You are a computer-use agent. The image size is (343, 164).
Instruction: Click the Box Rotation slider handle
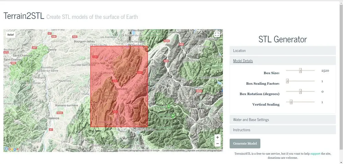click(x=300, y=91)
